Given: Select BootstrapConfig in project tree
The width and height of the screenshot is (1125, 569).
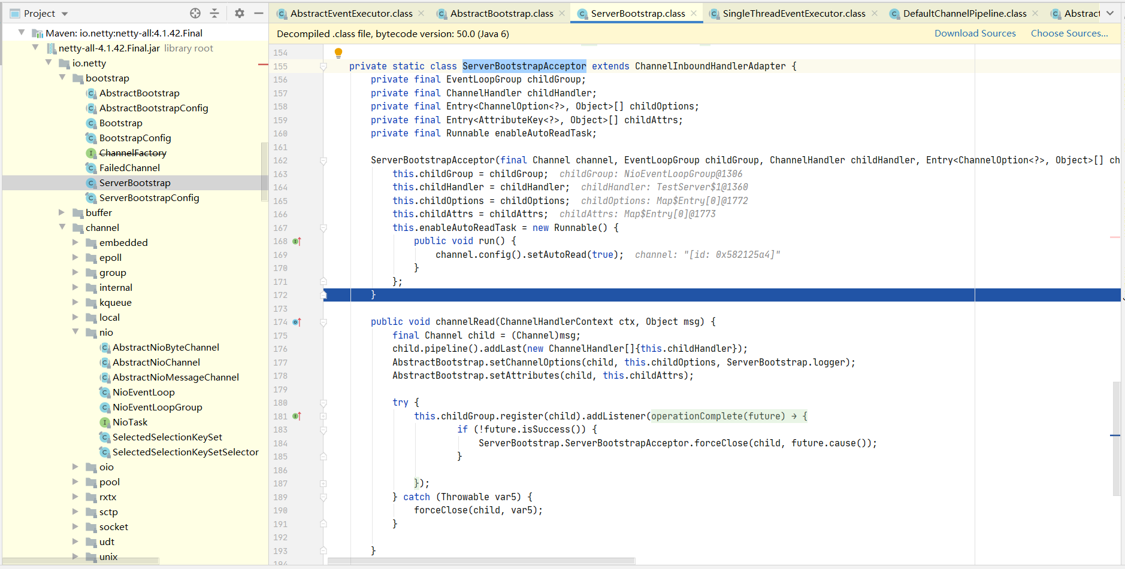Looking at the screenshot, I should click(x=135, y=138).
